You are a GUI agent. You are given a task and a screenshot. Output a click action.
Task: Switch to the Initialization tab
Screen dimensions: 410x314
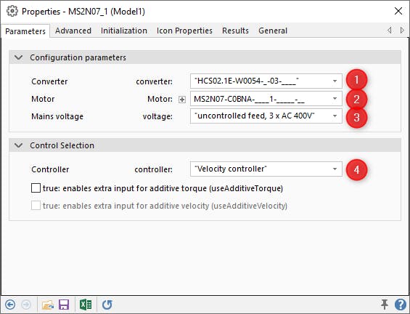(x=124, y=31)
